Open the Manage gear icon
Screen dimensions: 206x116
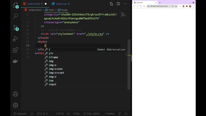coord(15,105)
